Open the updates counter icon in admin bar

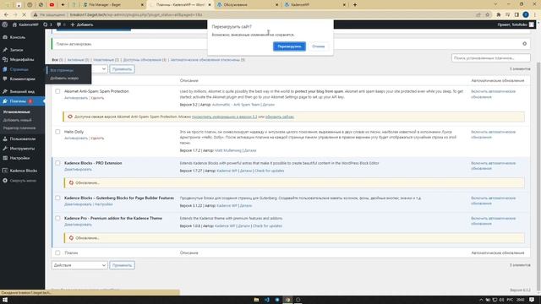point(45,24)
